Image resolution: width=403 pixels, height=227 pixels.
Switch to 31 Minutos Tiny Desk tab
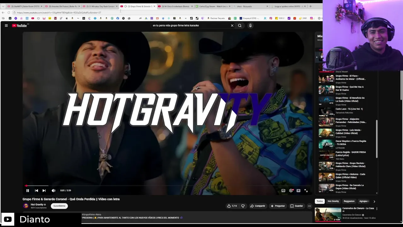click(100, 6)
